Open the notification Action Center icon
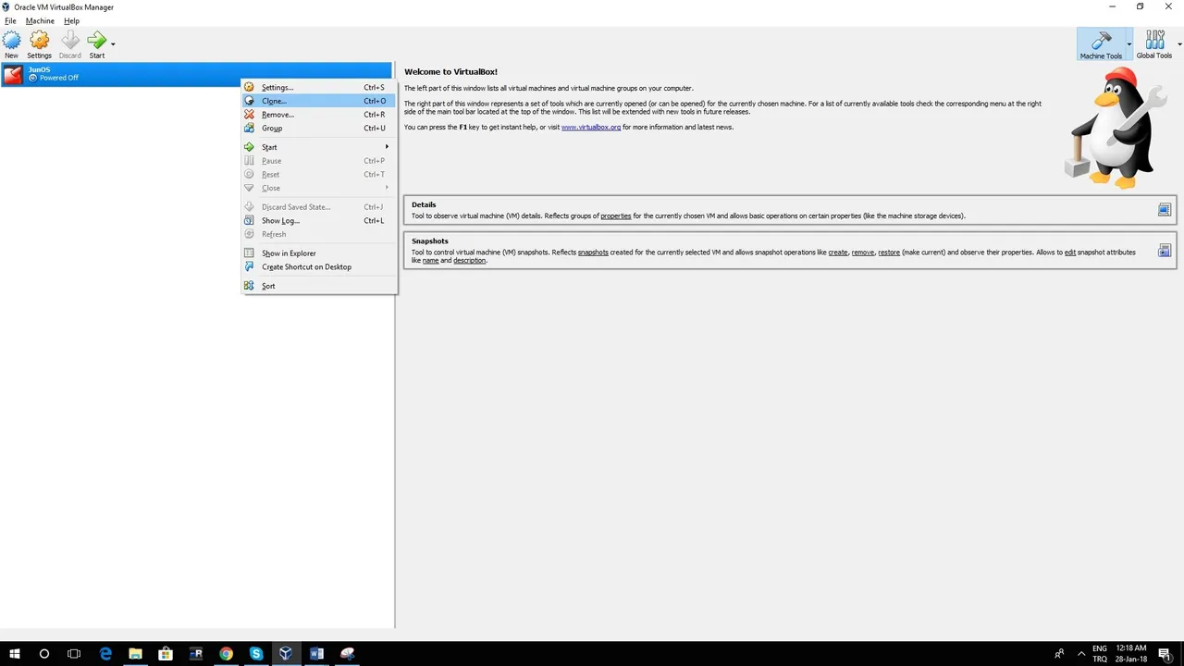1184x666 pixels. (1165, 653)
